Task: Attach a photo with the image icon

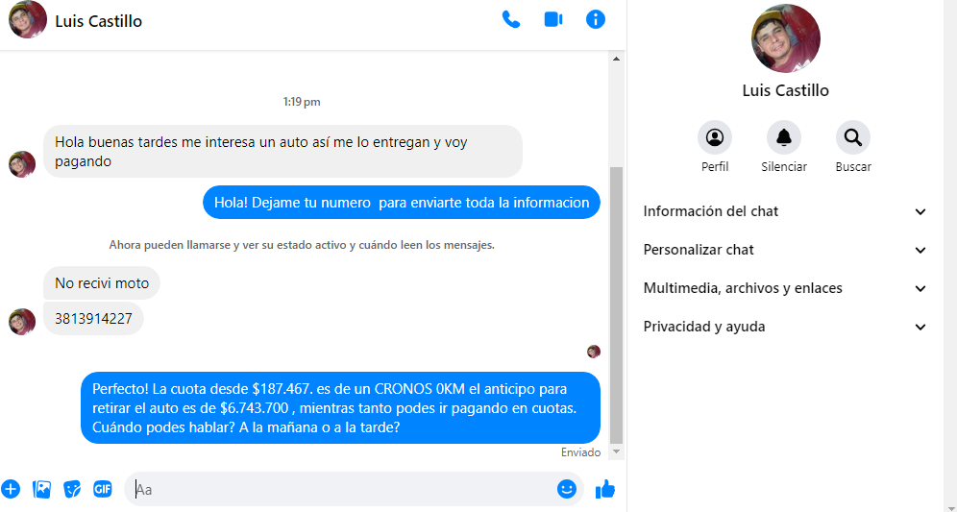Action: point(41,489)
